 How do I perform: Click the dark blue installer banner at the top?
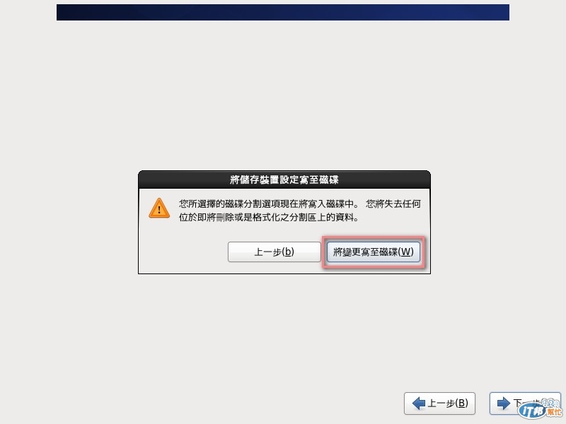[x=283, y=12]
